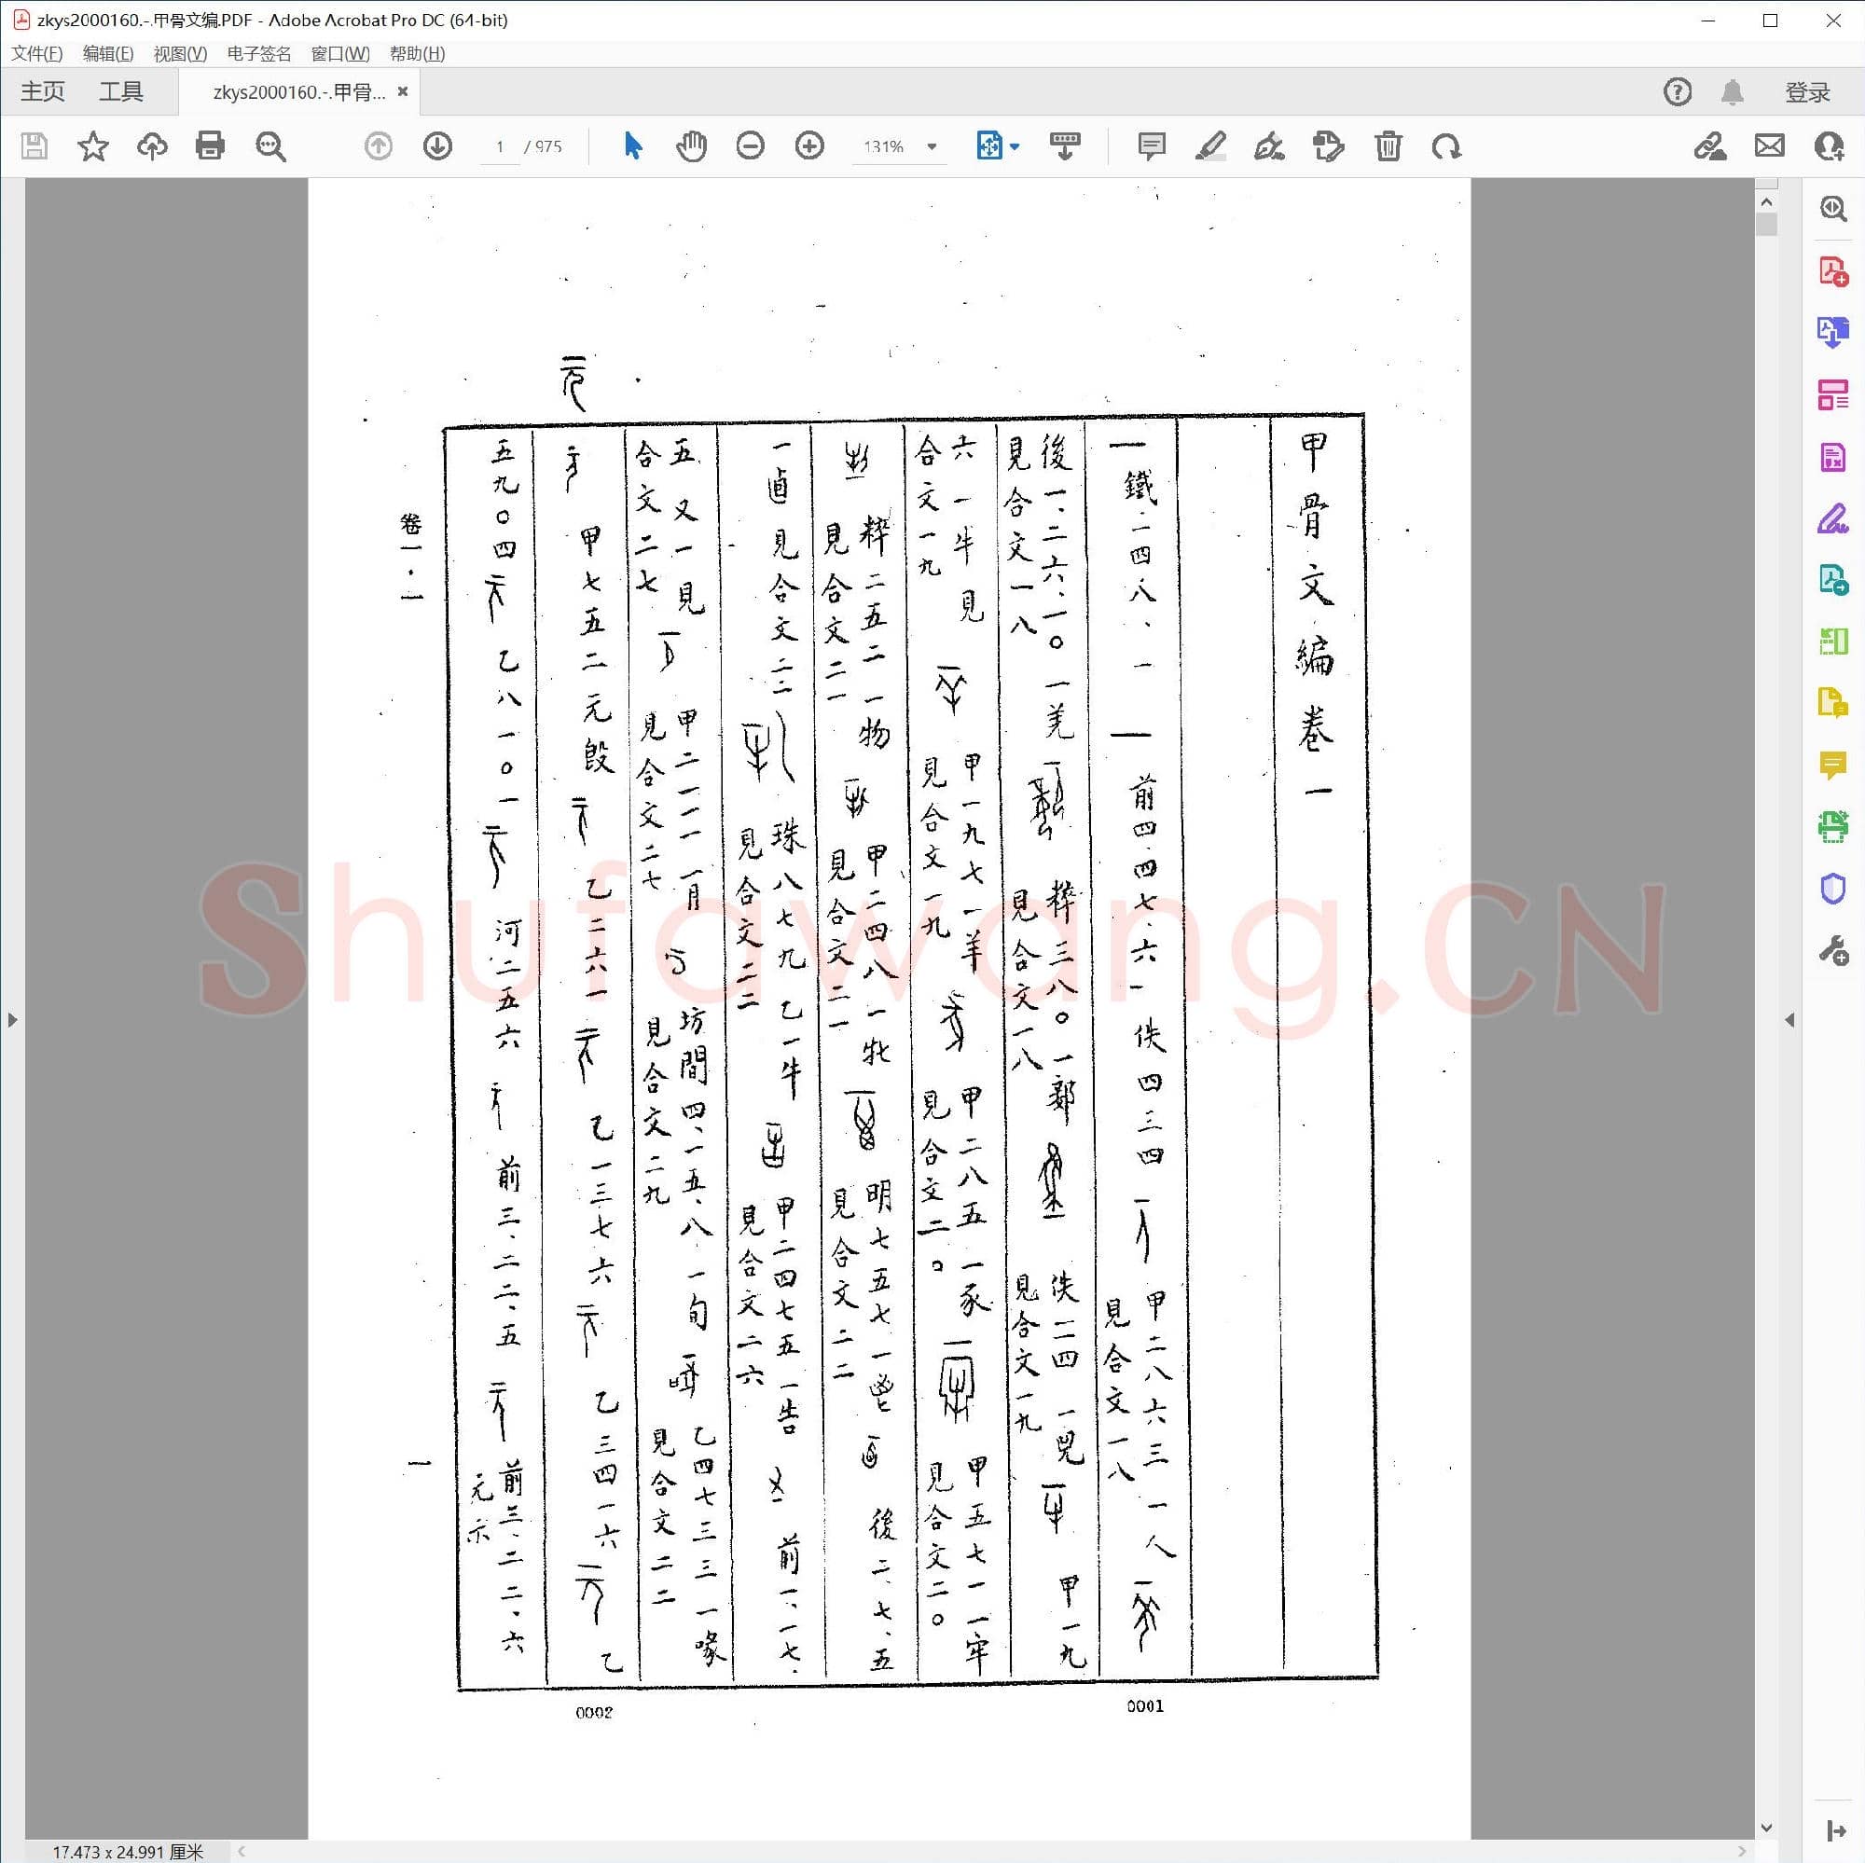Open the Protect shield sidebar tool
Viewport: 1865px width, 1863px height.
[1833, 888]
